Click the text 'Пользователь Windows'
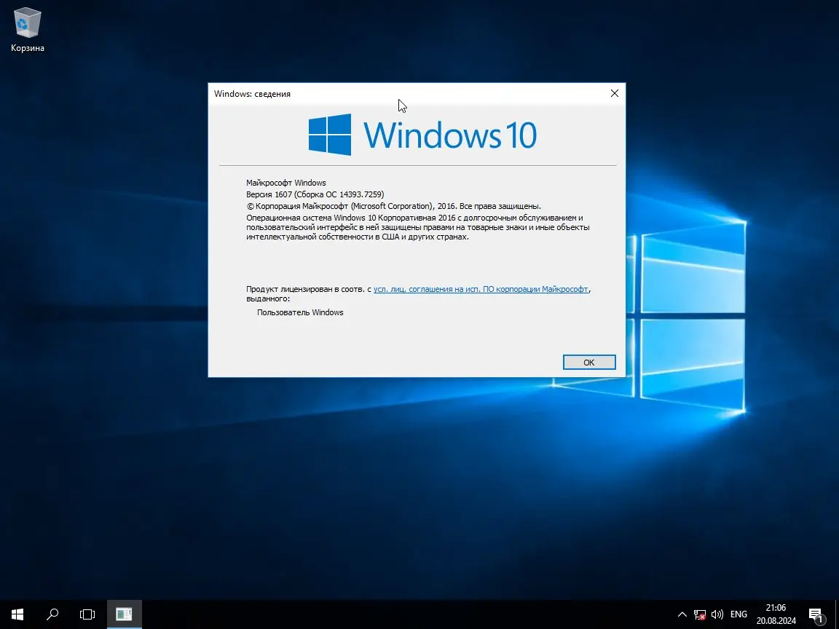Image resolution: width=839 pixels, height=629 pixels. coord(300,312)
